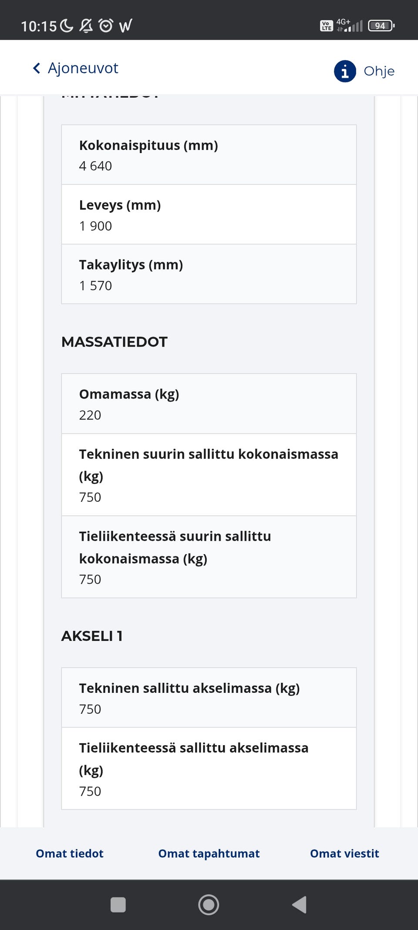Tap the alarm clock status icon
This screenshot has width=418, height=930.
tap(106, 26)
